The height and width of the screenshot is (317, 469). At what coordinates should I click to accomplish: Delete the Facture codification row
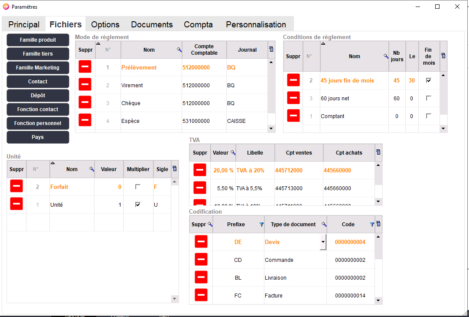coord(201,295)
